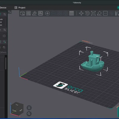Click the round zoom magnifier canvas button
The image size is (119, 119).
[x=29, y=114]
